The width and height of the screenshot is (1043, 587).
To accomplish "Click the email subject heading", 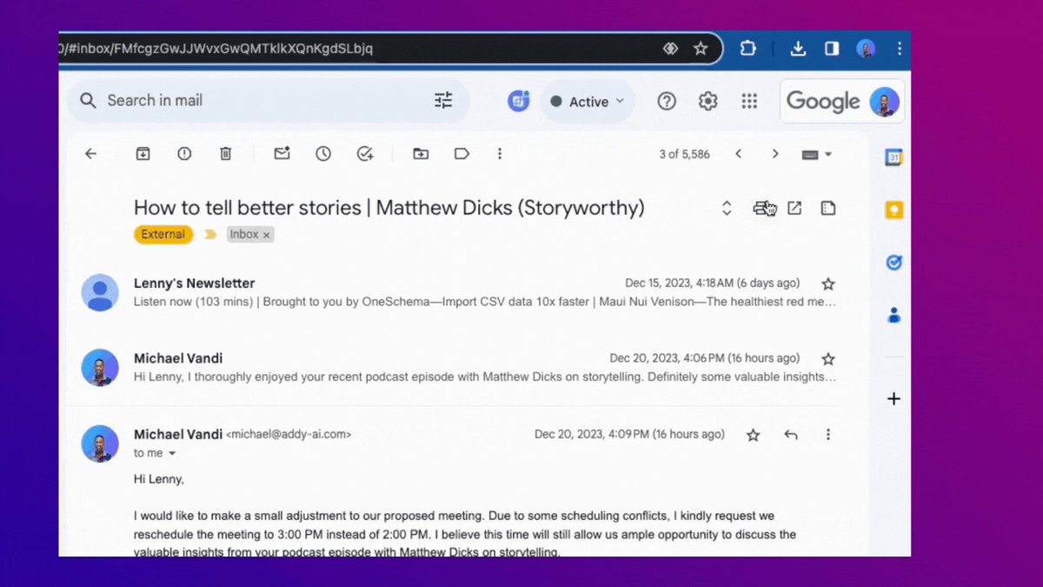I will pyautogui.click(x=389, y=208).
